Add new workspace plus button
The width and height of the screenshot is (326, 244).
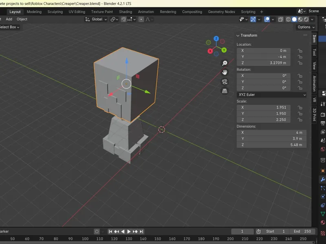(262, 12)
